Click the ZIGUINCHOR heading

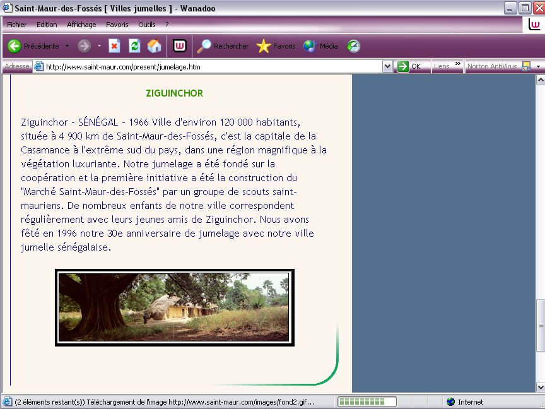[175, 93]
